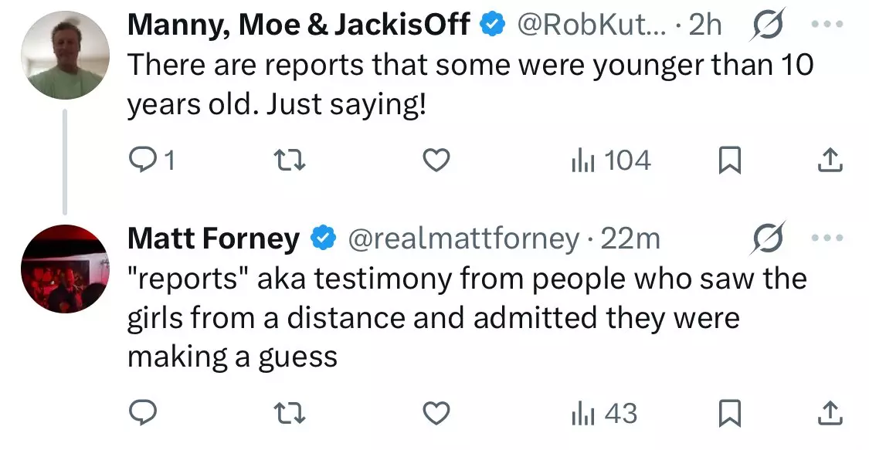Screen dimensions: 869x450
Task: Like the 'Just saying!' tweet
Action: [437, 161]
